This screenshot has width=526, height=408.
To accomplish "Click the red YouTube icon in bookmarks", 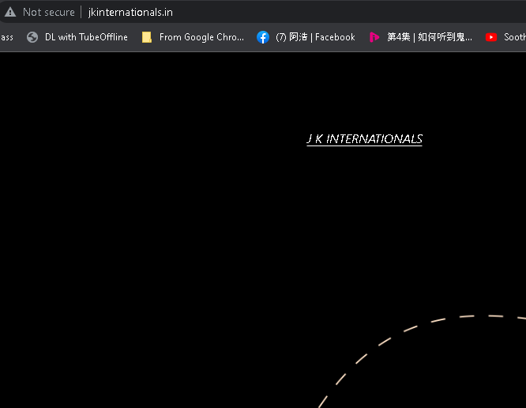I will (x=491, y=37).
